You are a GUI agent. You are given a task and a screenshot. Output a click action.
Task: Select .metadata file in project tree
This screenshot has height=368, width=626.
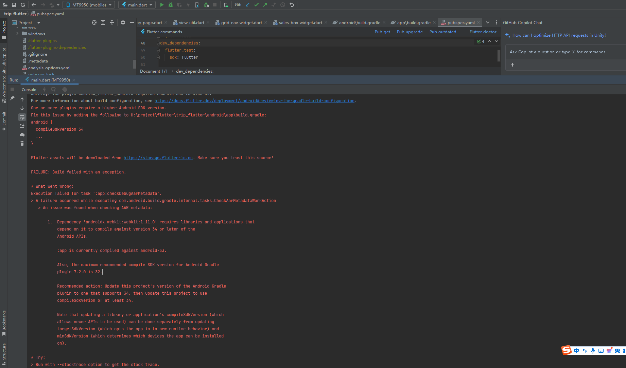38,61
